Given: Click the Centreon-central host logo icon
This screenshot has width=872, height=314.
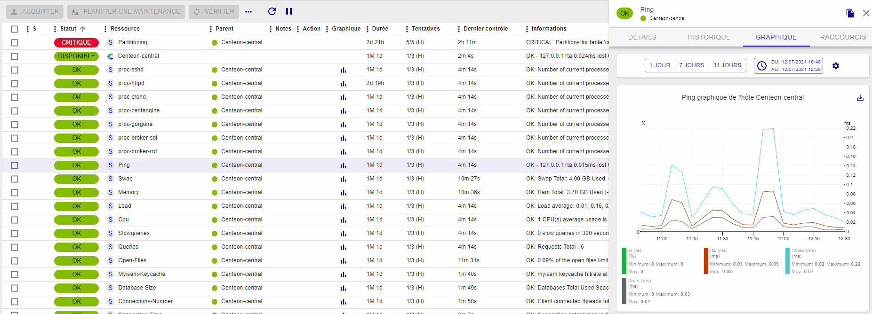Looking at the screenshot, I should point(110,56).
